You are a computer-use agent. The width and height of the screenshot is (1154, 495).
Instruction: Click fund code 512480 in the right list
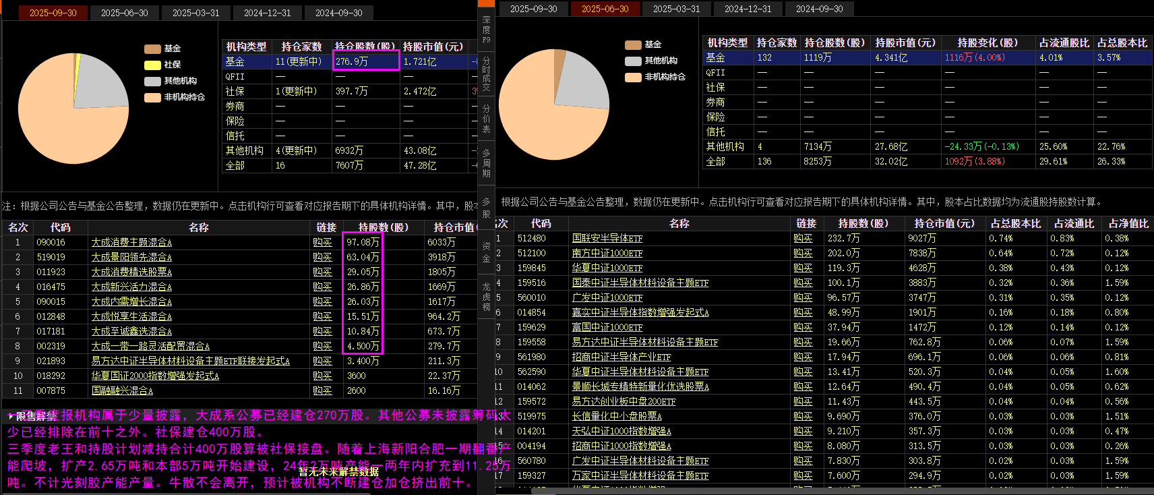[532, 238]
